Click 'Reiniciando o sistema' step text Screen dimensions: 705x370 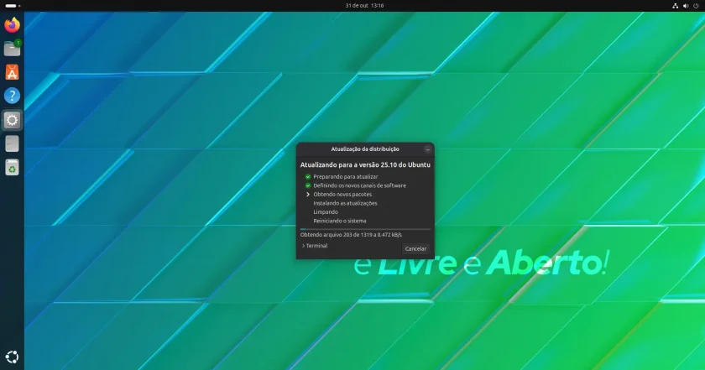340,221
